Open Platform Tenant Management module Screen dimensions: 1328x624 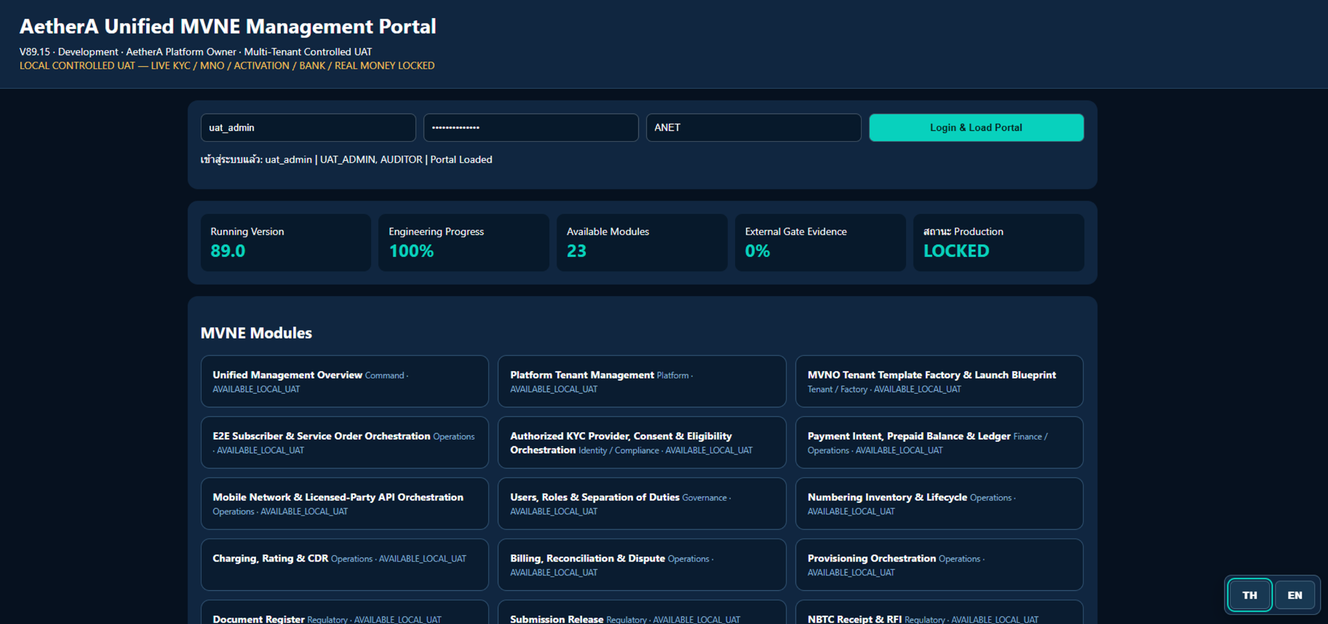tap(642, 381)
